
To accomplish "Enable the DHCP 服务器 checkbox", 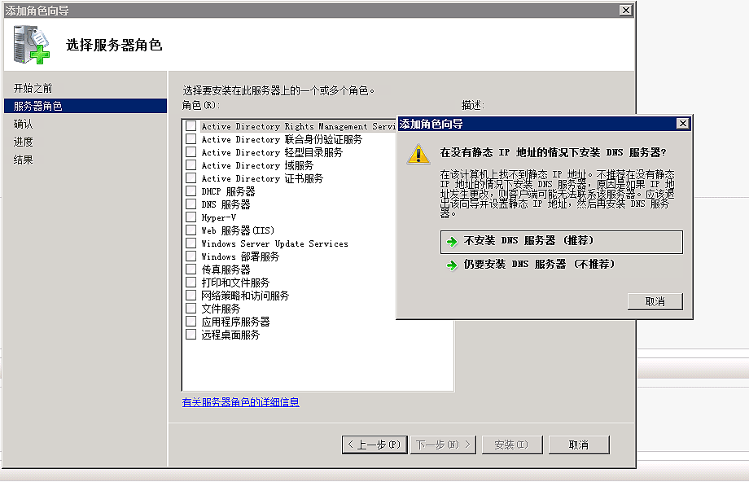I will (x=191, y=191).
